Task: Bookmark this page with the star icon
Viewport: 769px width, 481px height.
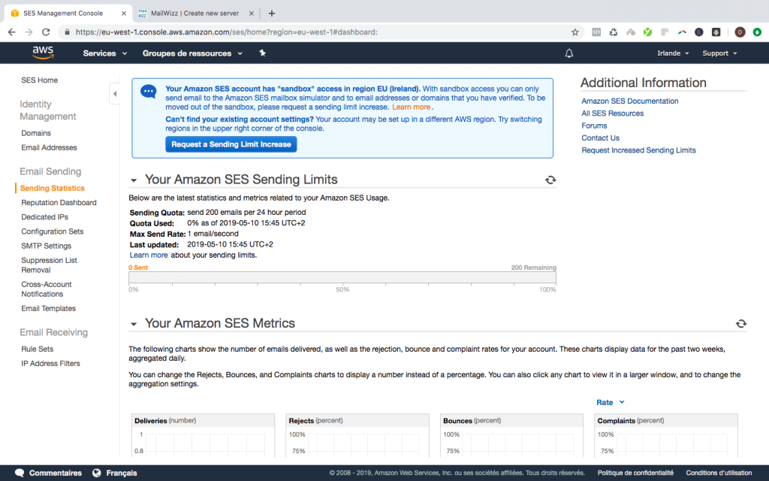Action: click(575, 32)
